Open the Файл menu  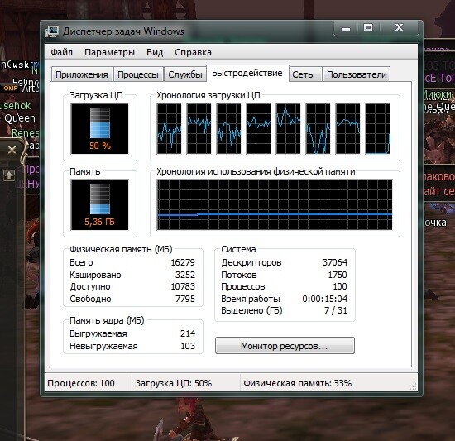(61, 52)
